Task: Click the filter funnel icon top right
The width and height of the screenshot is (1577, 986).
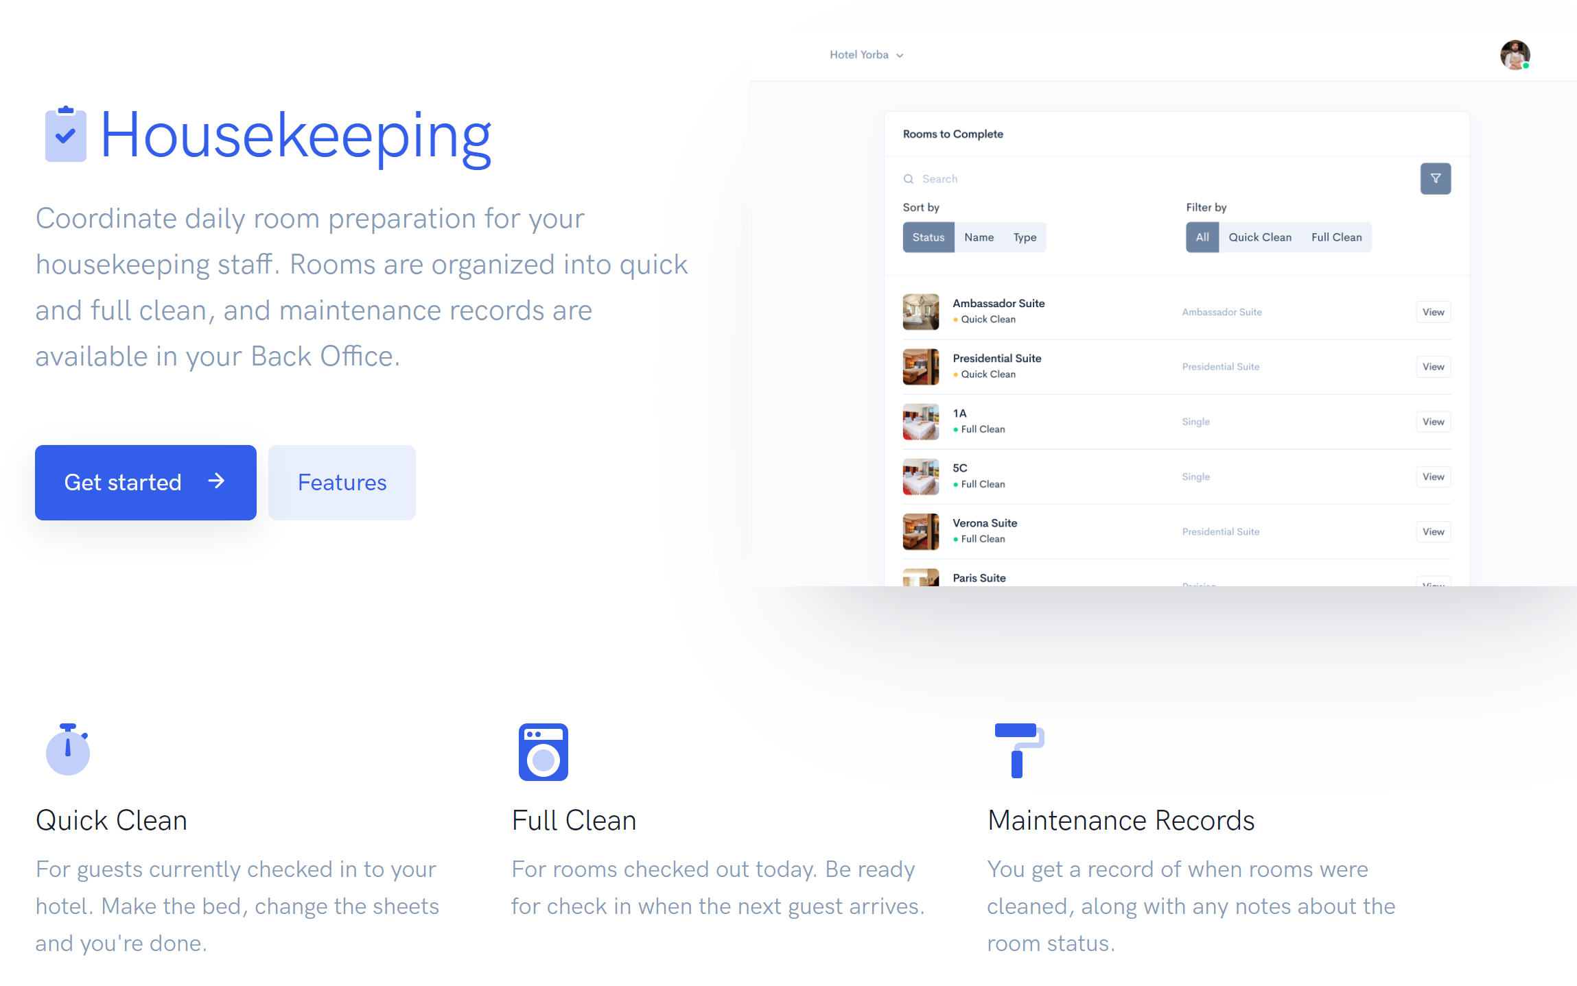Action: click(1436, 178)
